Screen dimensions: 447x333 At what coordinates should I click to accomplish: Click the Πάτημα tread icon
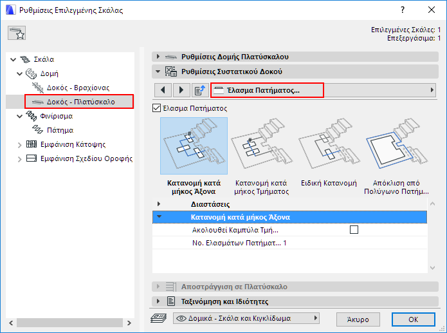click(x=38, y=130)
